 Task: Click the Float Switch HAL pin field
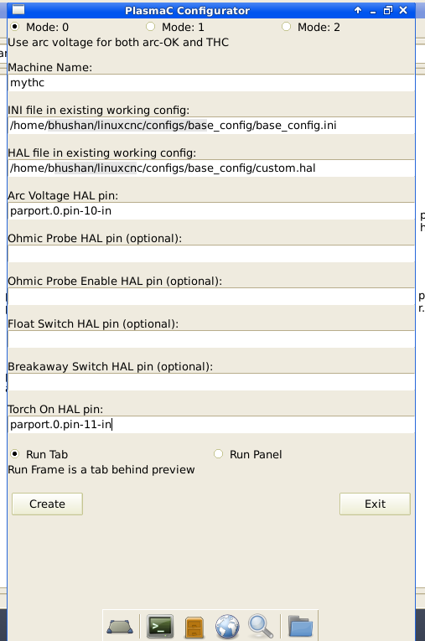pos(211,339)
